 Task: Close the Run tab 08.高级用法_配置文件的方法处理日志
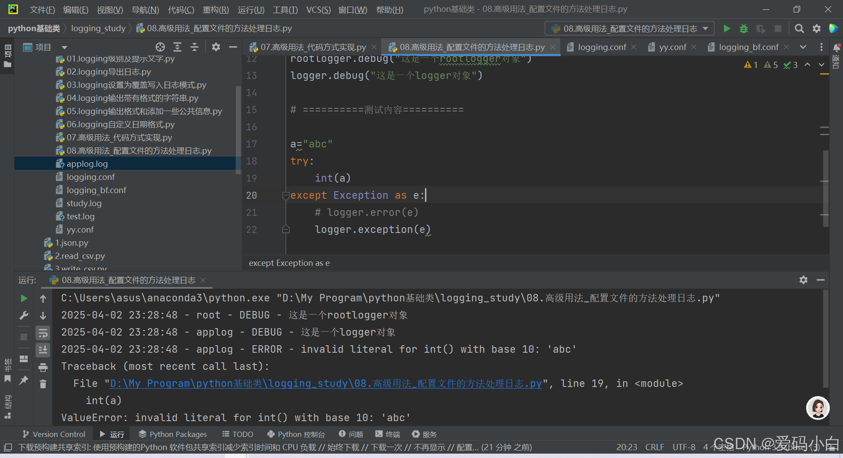[x=202, y=280]
